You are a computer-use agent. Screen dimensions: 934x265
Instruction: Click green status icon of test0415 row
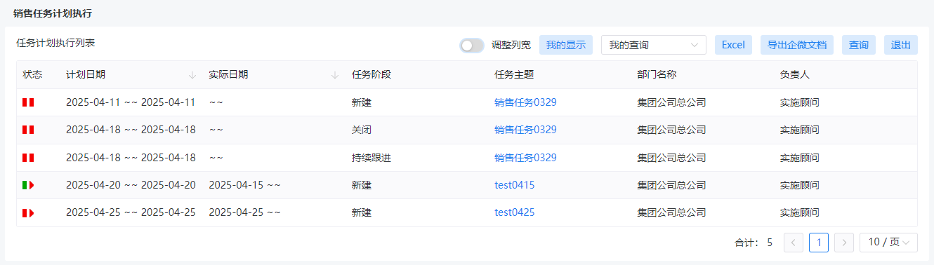(28, 185)
